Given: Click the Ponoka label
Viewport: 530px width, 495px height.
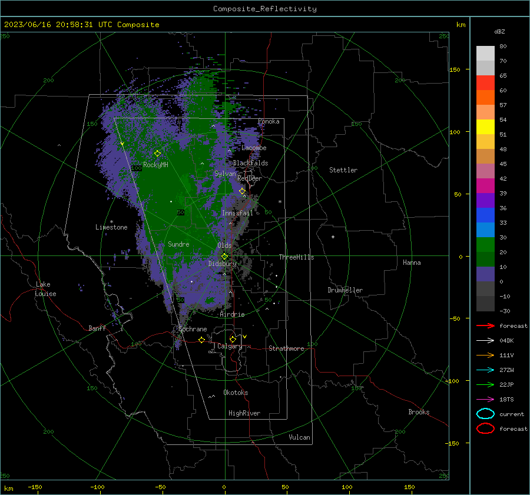Looking at the screenshot, I should 269,121.
